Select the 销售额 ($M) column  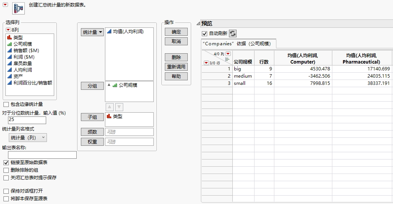pos(26,51)
